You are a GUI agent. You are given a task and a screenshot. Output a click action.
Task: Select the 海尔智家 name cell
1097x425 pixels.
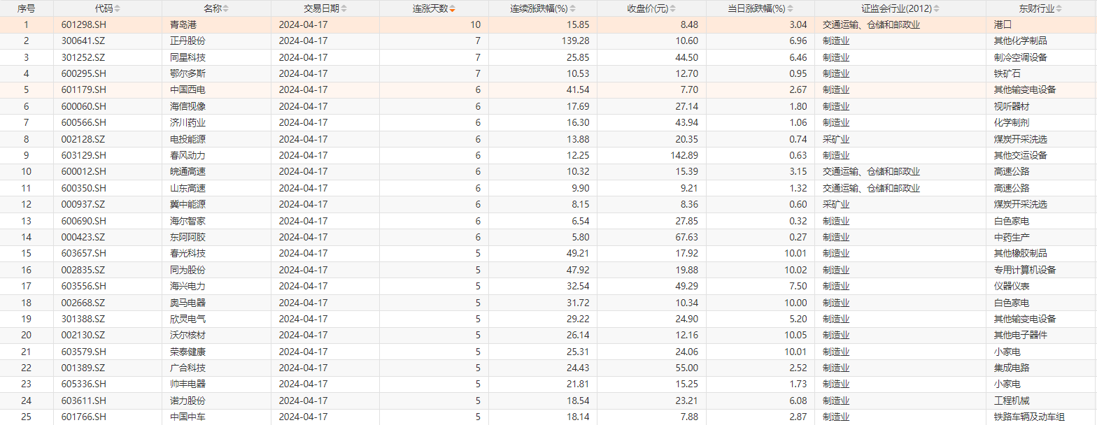click(x=216, y=221)
